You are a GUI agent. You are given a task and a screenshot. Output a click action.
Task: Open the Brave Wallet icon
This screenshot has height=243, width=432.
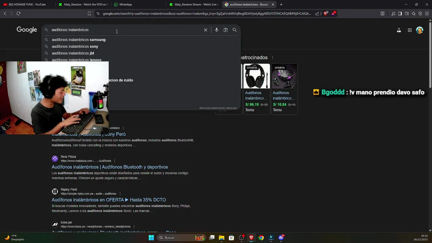click(x=407, y=13)
